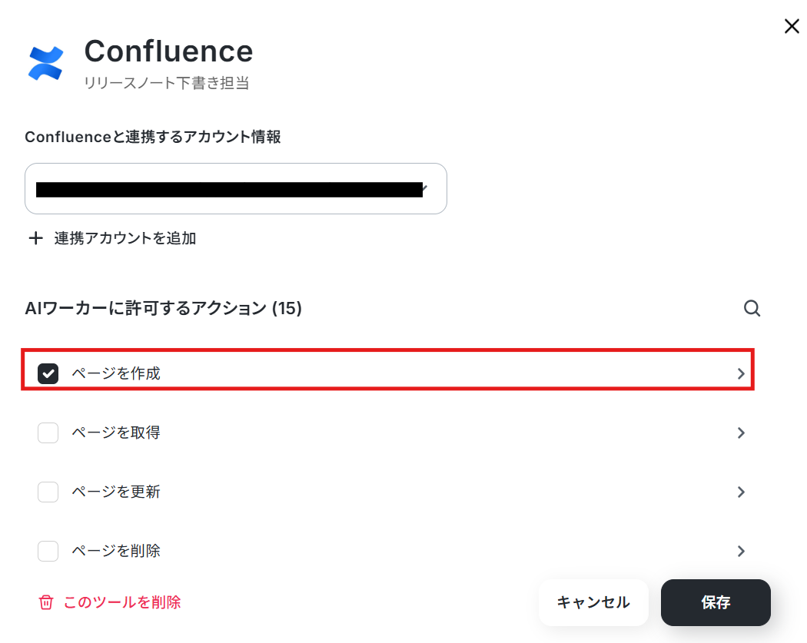Click the 保存 button
Viewport: 807px width, 643px height.
coord(716,602)
